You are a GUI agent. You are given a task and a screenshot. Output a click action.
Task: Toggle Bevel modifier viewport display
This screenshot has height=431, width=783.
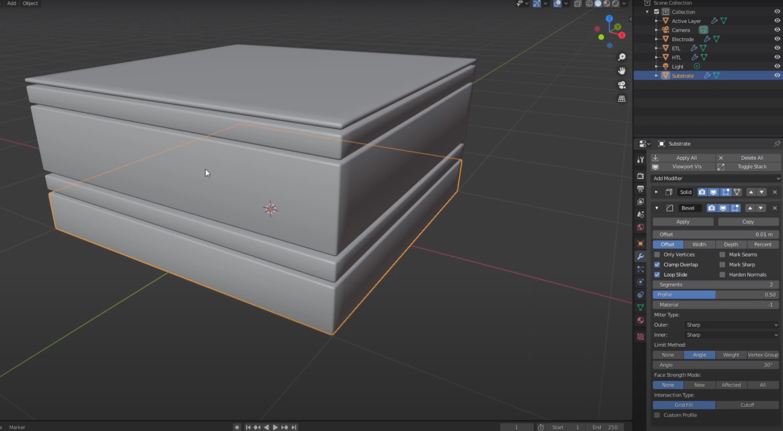click(x=723, y=208)
